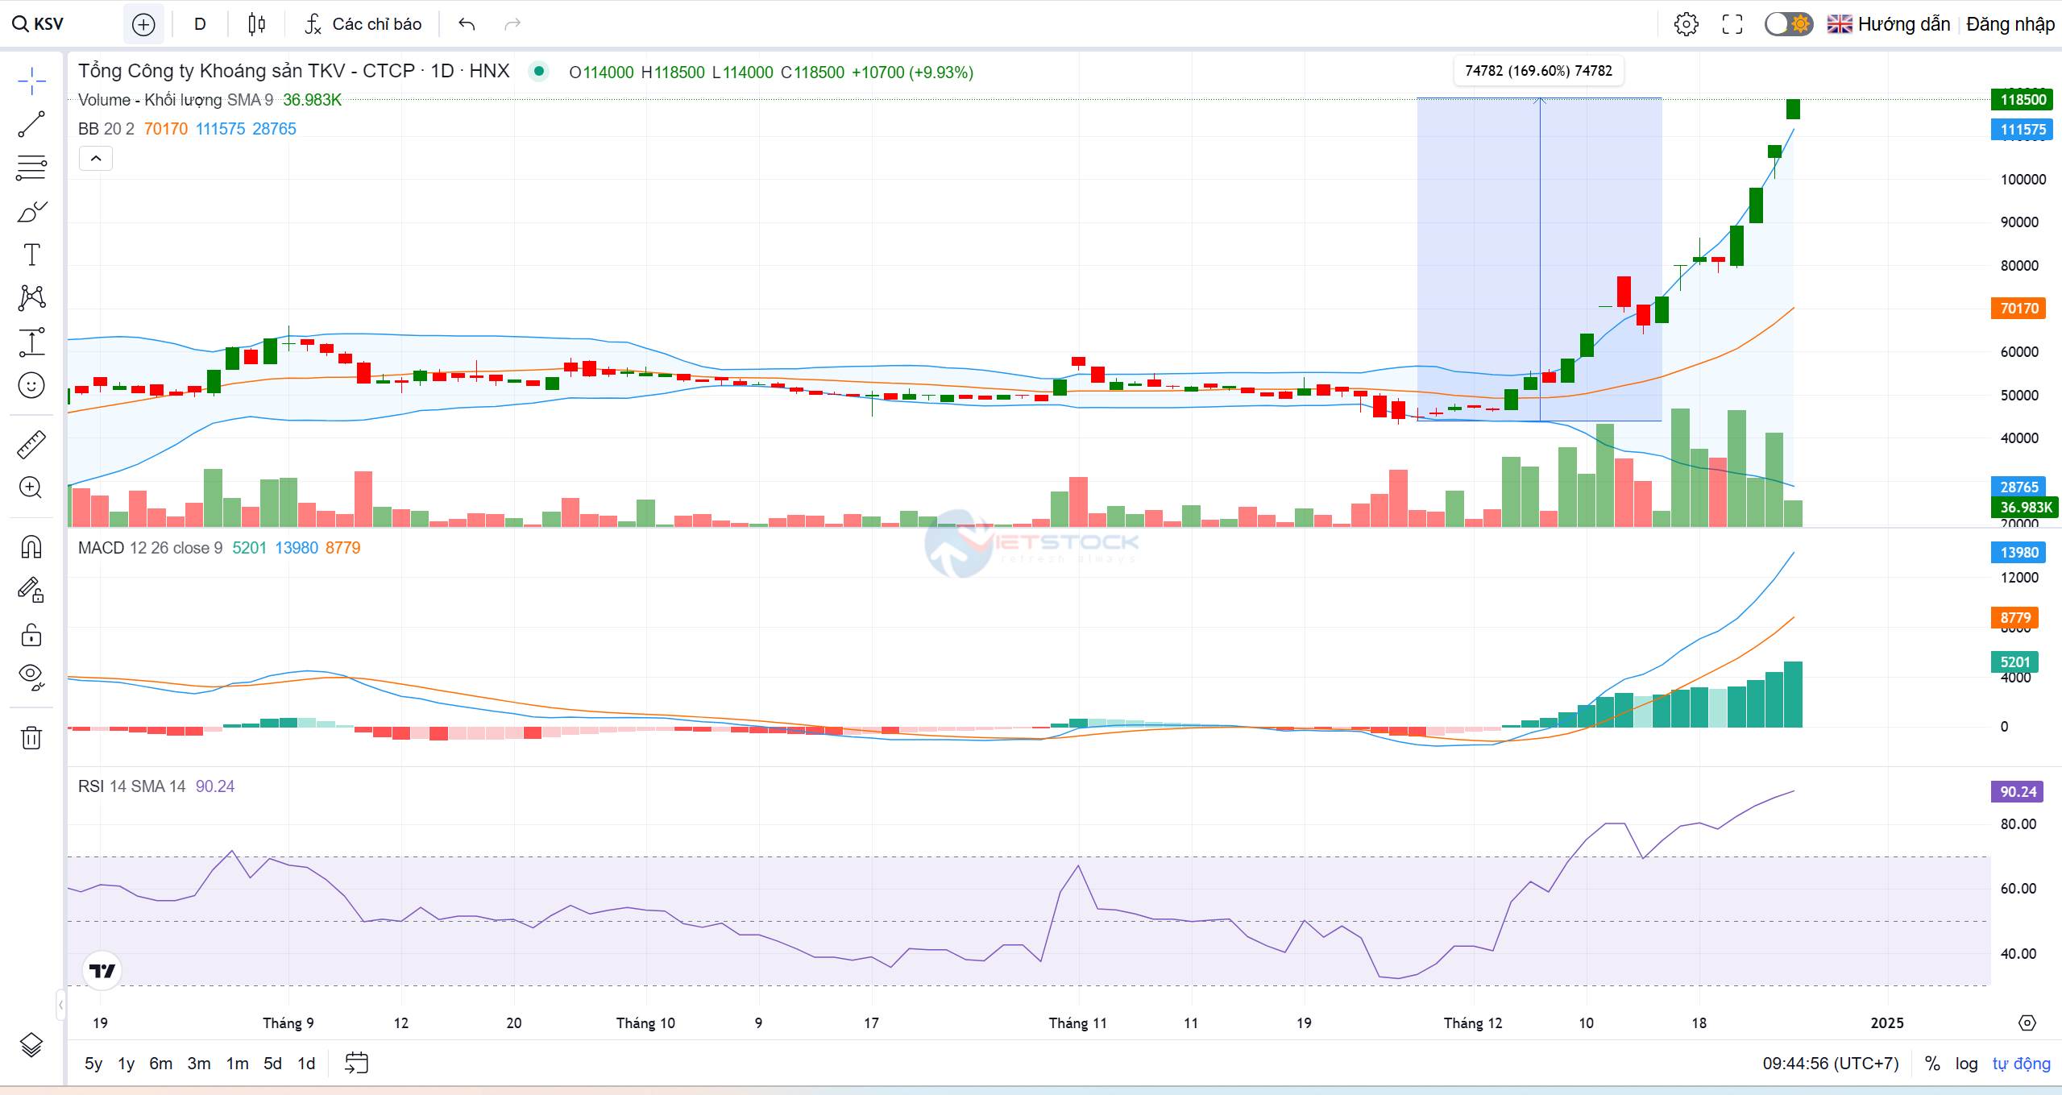Click the fullscreen mode icon

[1732, 24]
